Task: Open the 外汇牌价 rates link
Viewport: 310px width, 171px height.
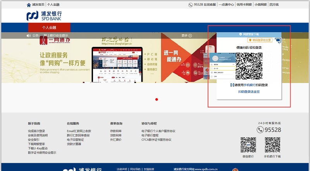Action: 116,140
